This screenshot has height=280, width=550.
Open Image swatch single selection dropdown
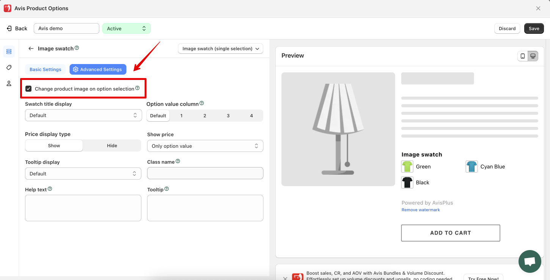point(220,48)
